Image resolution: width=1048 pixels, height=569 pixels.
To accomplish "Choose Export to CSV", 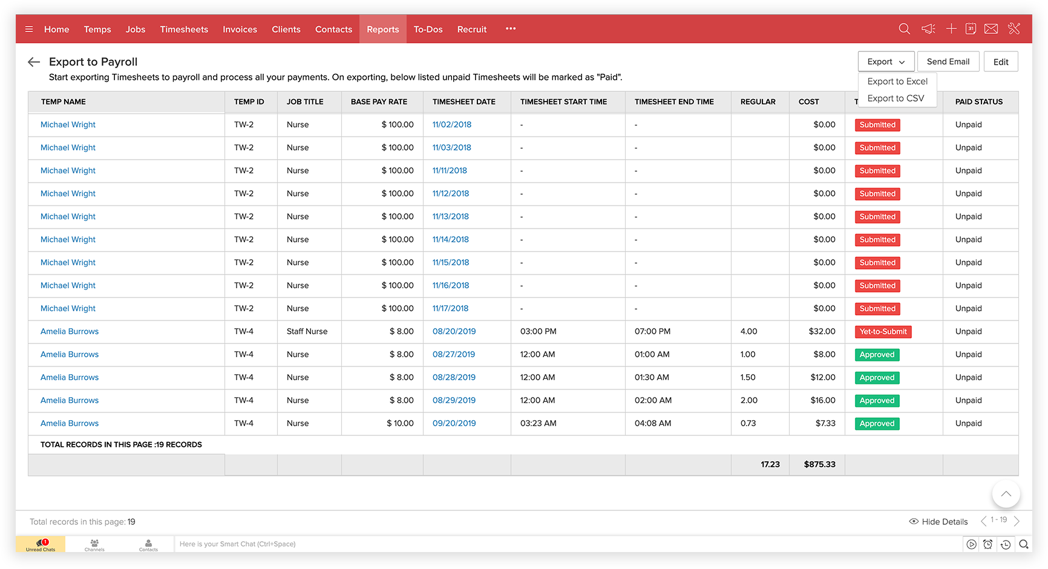I will coord(896,99).
